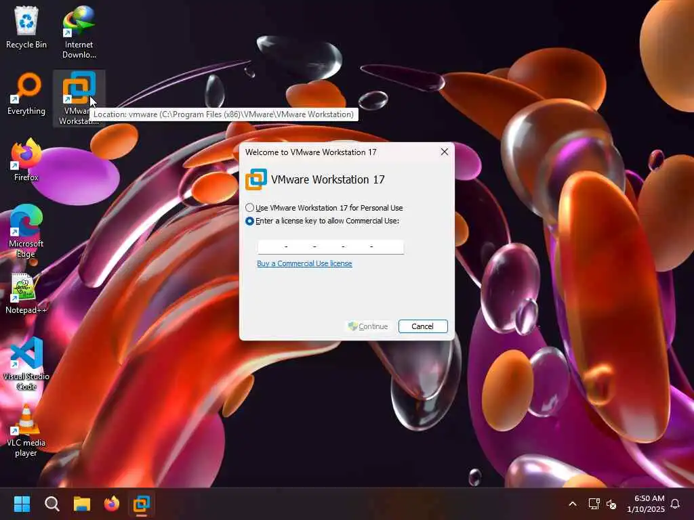Click the Continue button

click(368, 326)
